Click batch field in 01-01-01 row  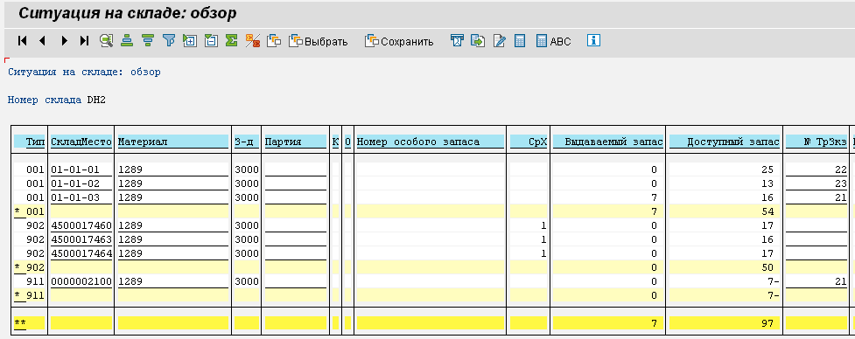tap(296, 169)
